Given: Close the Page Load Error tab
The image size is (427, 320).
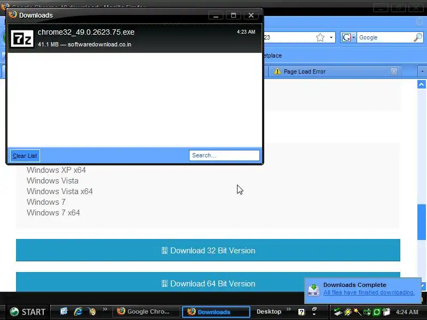Looking at the screenshot, I should click(394, 71).
